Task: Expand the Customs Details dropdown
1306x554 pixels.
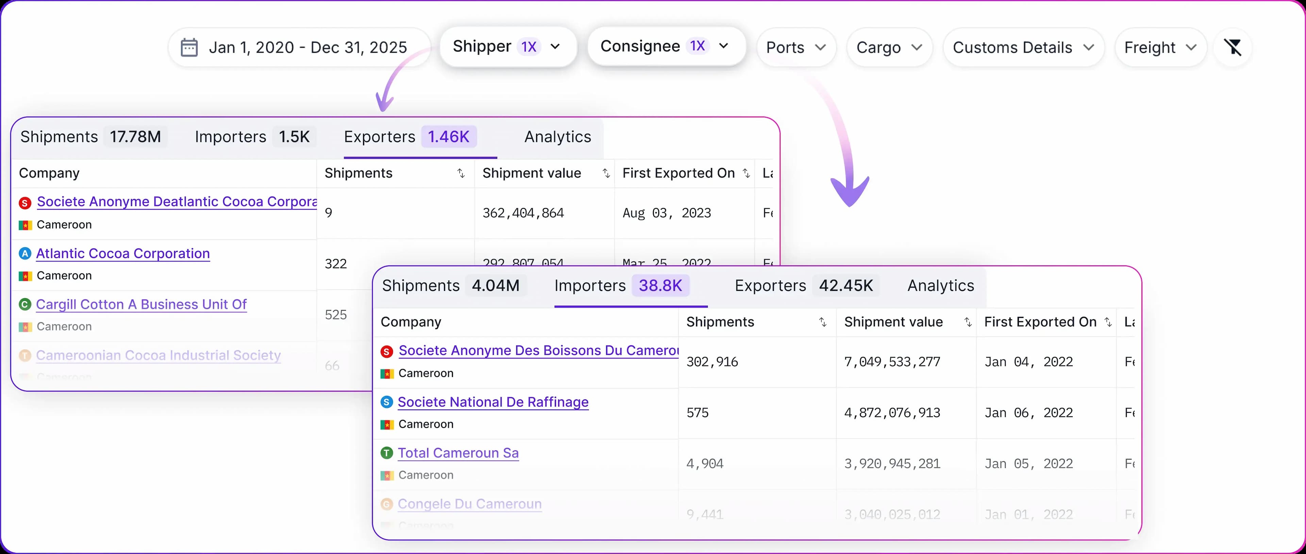Action: [x=1023, y=48]
